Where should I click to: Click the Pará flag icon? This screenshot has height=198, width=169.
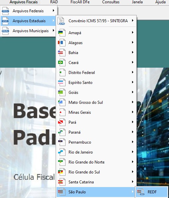point(62,122)
